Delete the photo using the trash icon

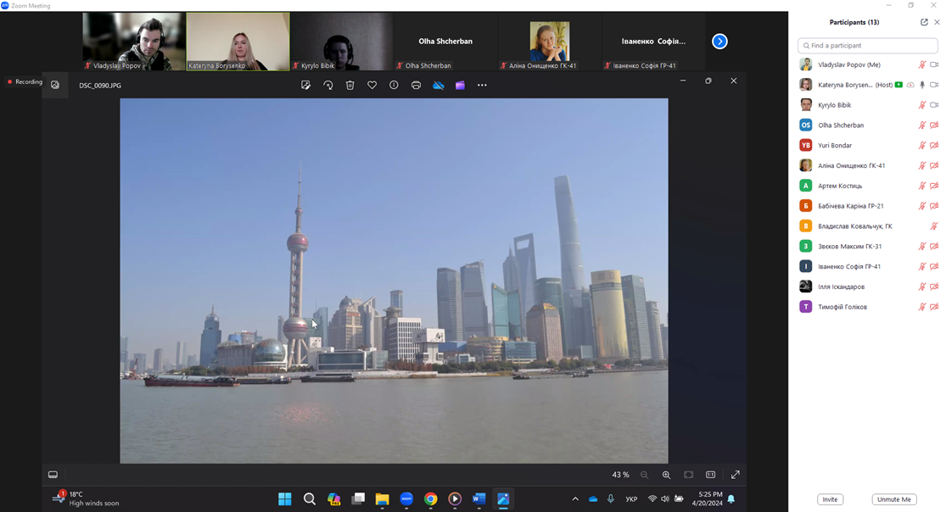(350, 86)
